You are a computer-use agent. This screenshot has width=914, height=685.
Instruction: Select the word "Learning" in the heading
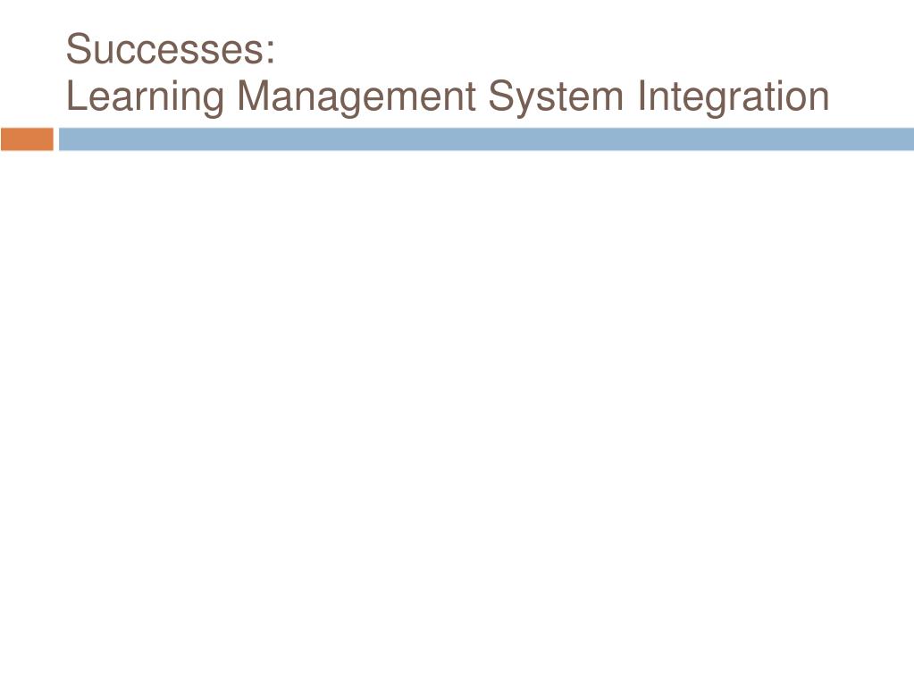point(145,96)
